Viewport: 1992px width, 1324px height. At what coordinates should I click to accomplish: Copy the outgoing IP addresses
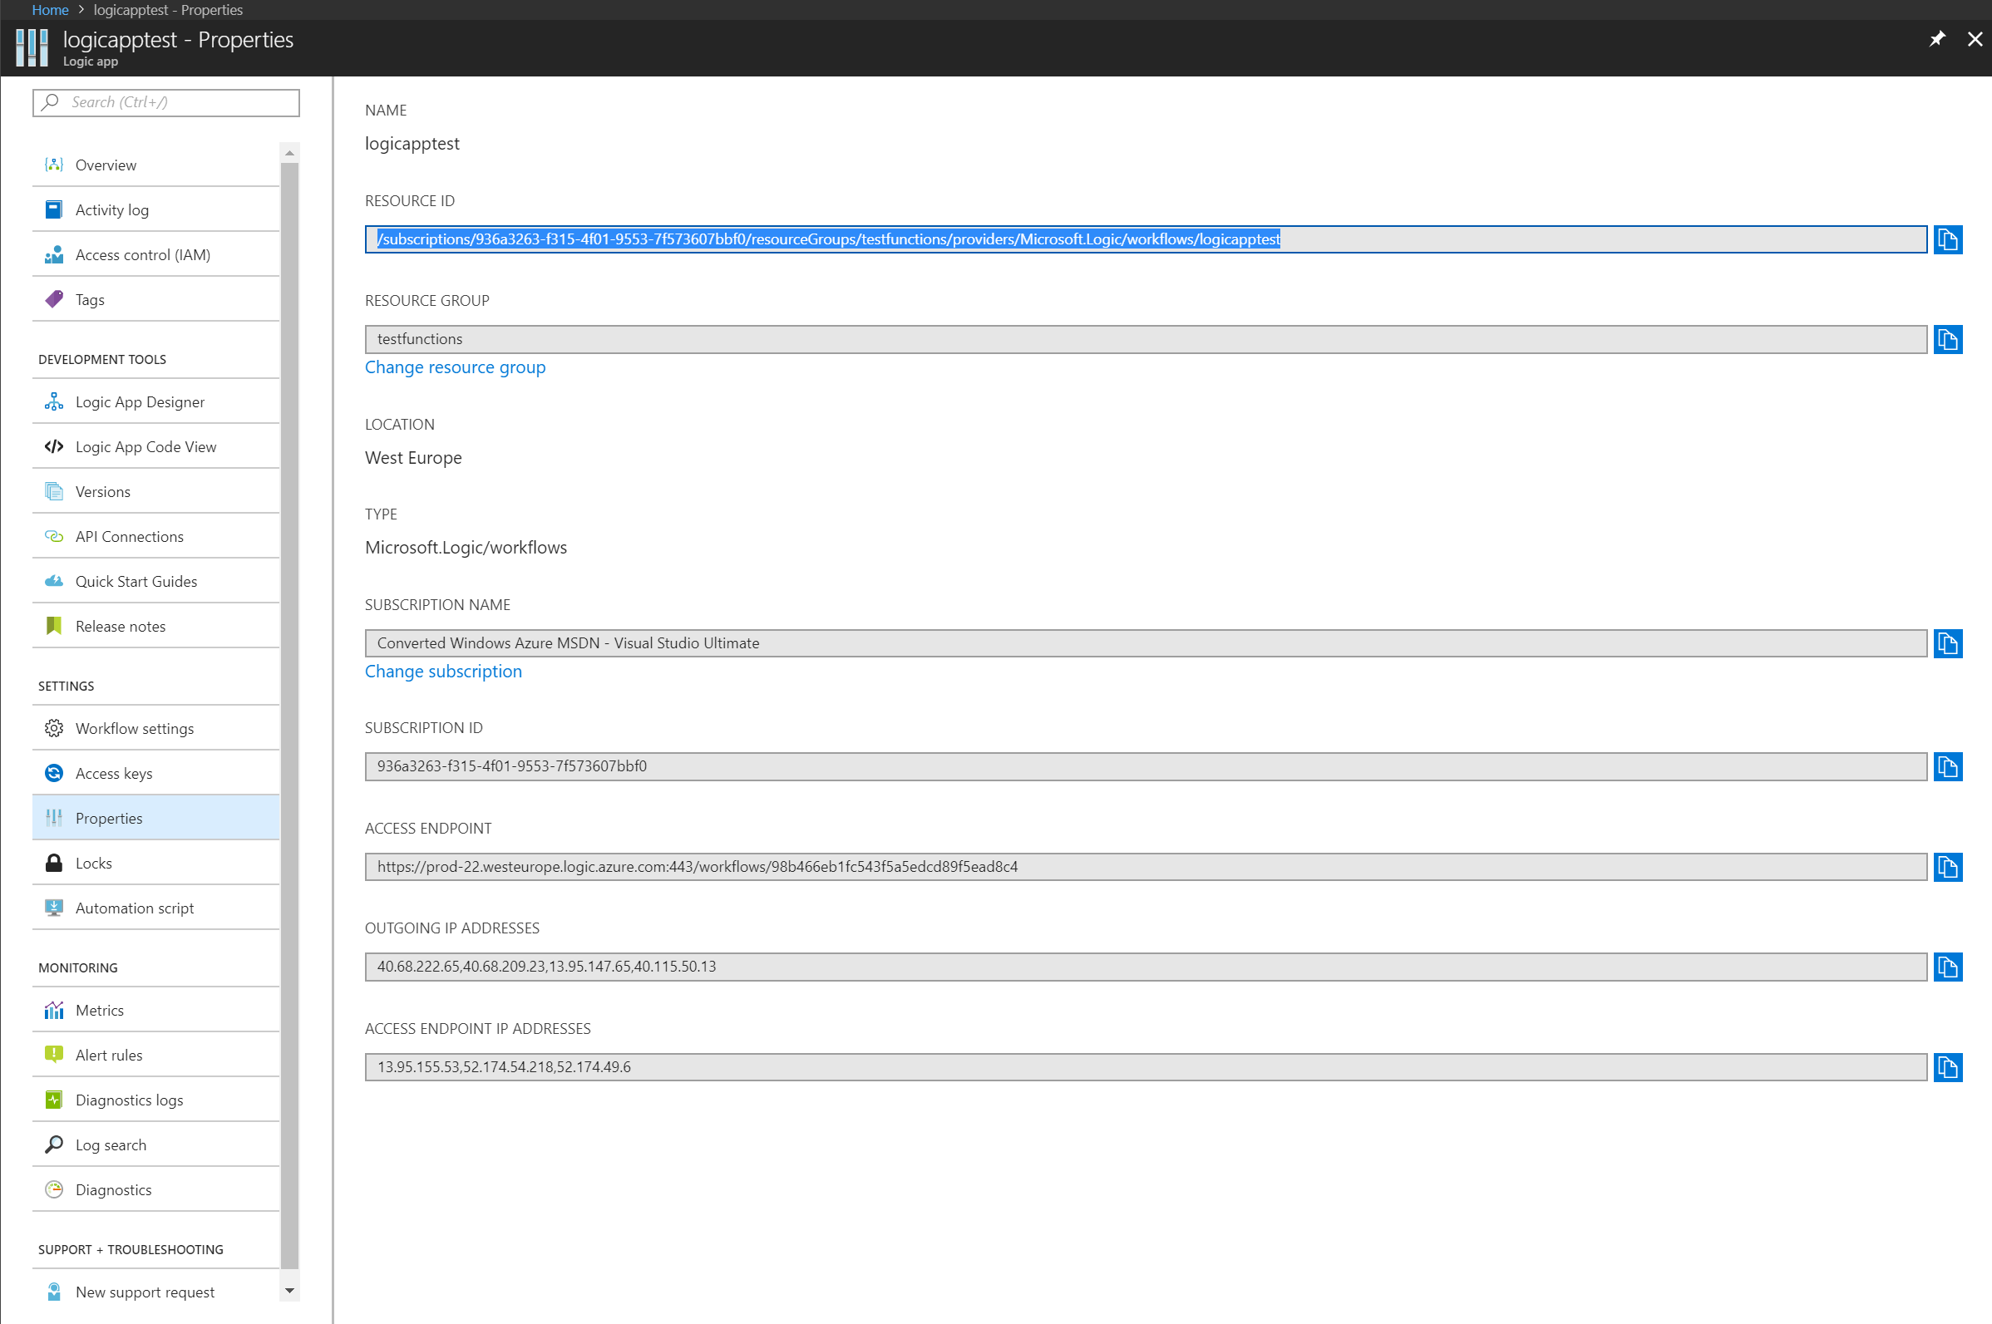(1947, 967)
